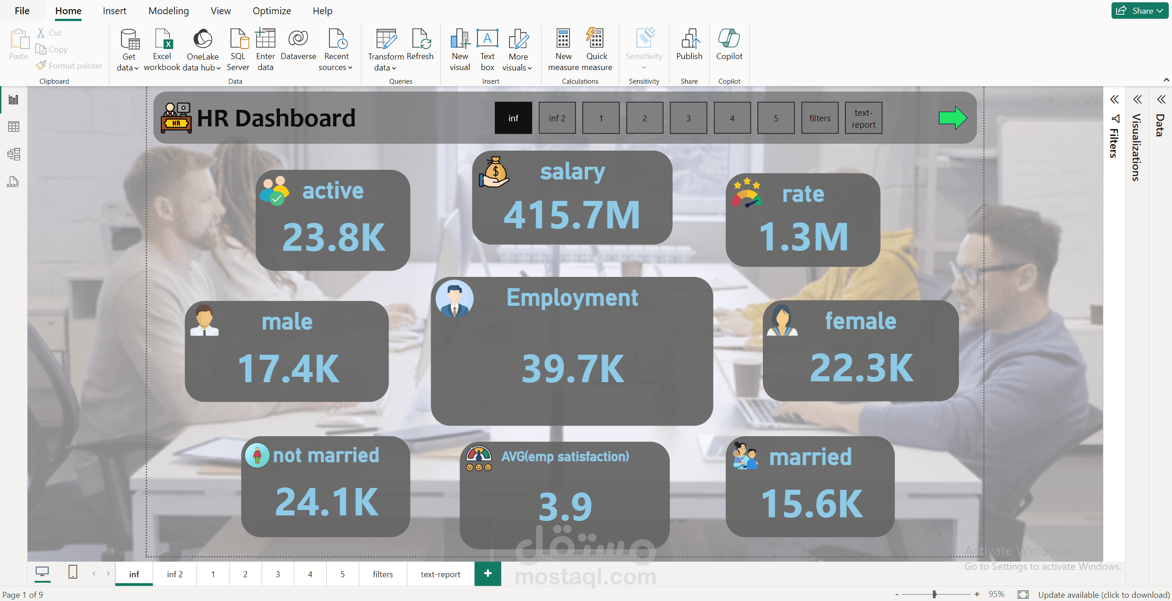1172x601 pixels.
Task: Open Recent sources list
Action: tap(336, 49)
